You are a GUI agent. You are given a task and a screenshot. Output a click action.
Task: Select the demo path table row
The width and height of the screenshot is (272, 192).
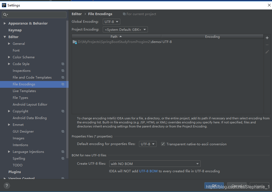pos(168,42)
